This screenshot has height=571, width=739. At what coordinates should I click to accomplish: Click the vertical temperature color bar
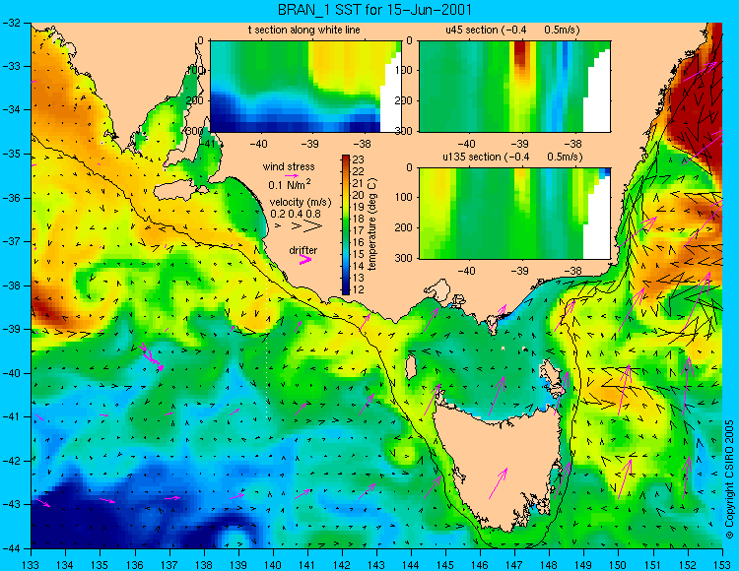(x=346, y=224)
